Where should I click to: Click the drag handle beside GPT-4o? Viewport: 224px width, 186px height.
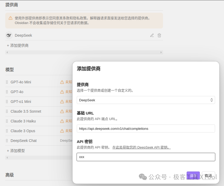click(7, 92)
